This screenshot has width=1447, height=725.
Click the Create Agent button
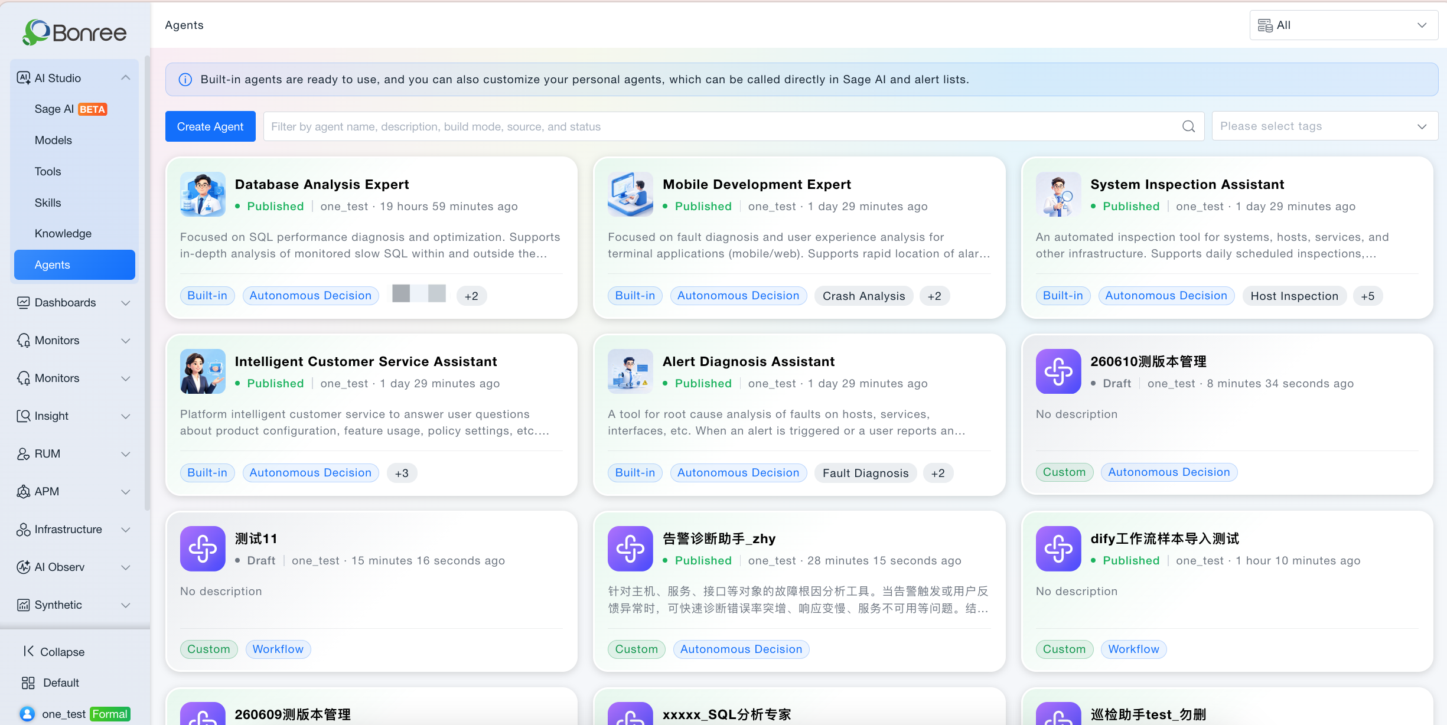[x=210, y=126]
